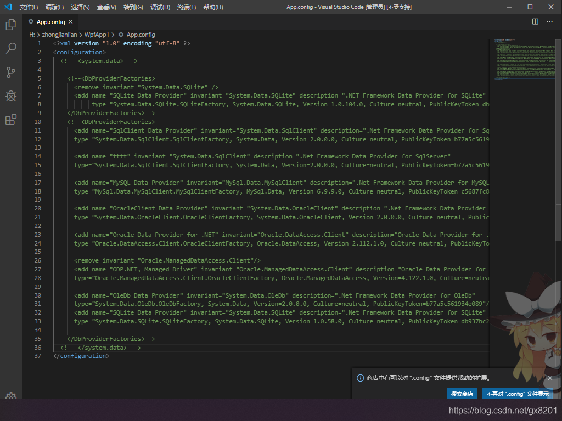
Task: Open the Source Control view
Action: coord(11,72)
